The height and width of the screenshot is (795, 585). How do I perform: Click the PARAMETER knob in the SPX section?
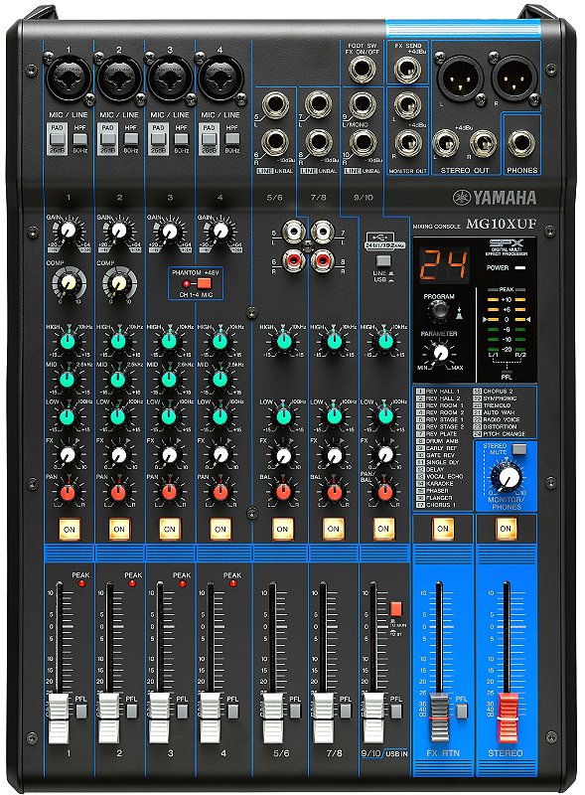[x=441, y=353]
